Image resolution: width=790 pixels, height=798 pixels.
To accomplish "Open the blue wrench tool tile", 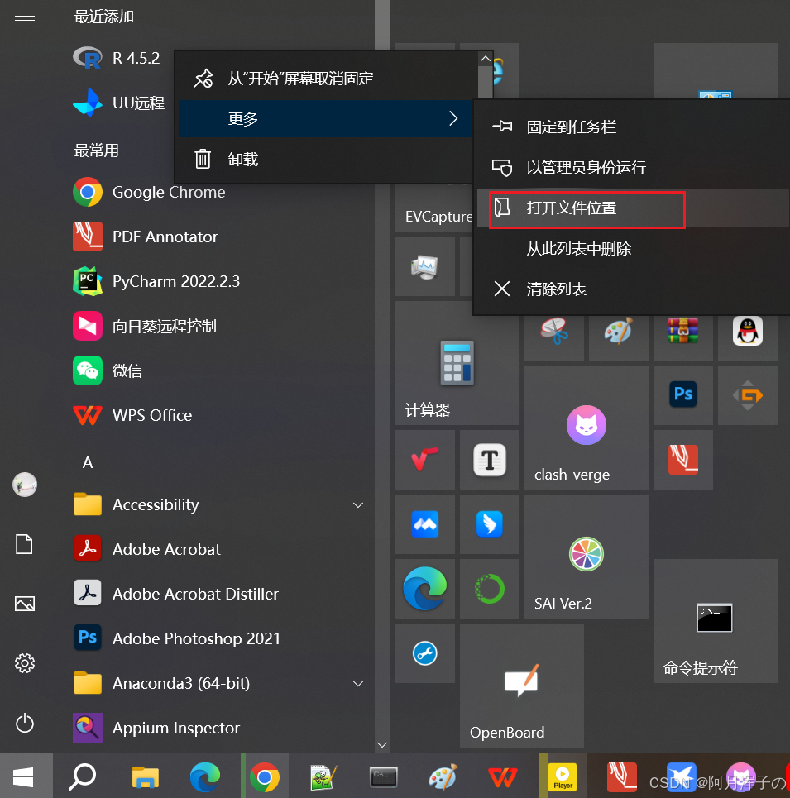I will pyautogui.click(x=425, y=653).
